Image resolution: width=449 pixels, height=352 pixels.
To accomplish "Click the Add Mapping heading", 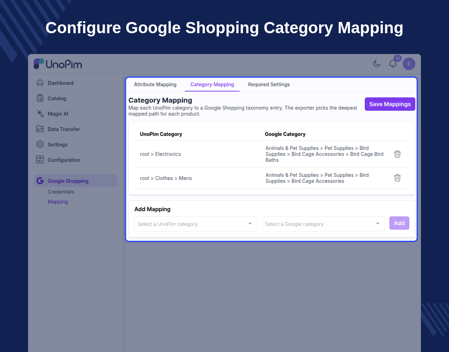I will click(152, 209).
